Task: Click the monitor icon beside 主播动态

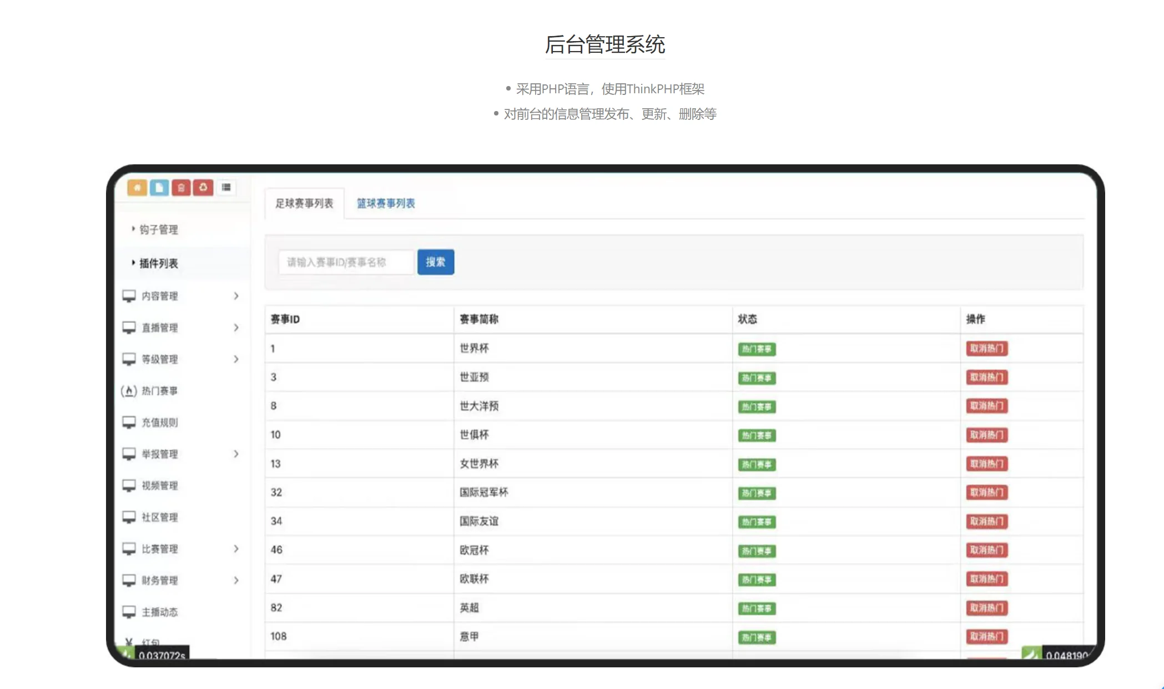Action: [x=129, y=612]
